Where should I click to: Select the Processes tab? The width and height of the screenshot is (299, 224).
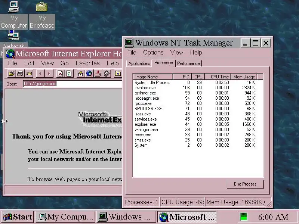coord(163,63)
